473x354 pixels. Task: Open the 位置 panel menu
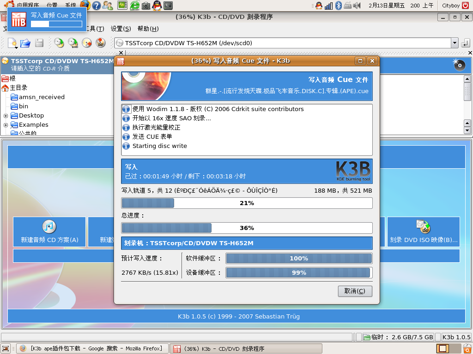click(x=52, y=6)
